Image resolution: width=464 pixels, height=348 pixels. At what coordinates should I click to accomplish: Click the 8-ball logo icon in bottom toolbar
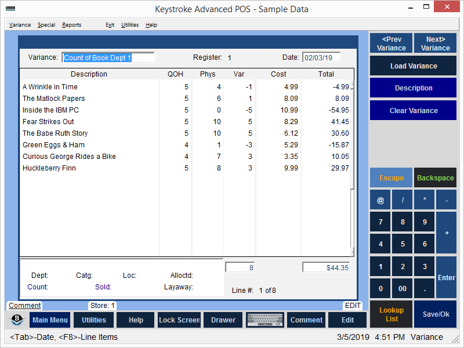17,320
